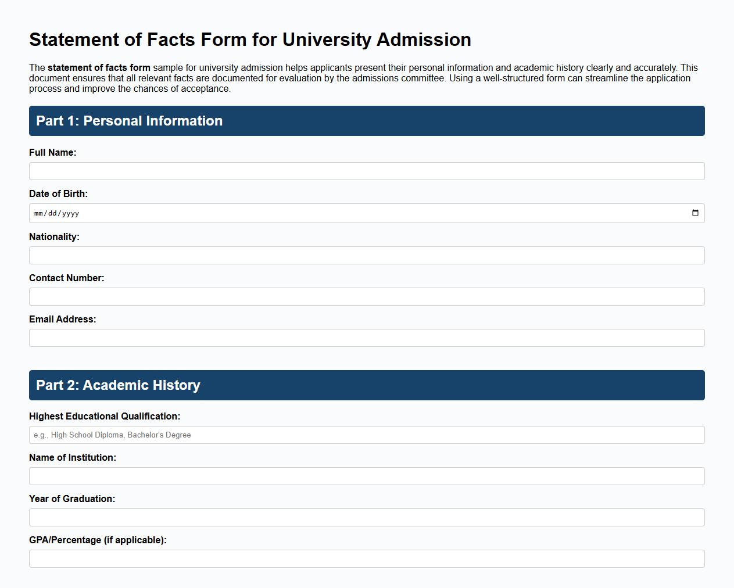Screen dimensions: 734x588
Task: Click the Part 1: Personal Information header
Action: click(x=128, y=121)
